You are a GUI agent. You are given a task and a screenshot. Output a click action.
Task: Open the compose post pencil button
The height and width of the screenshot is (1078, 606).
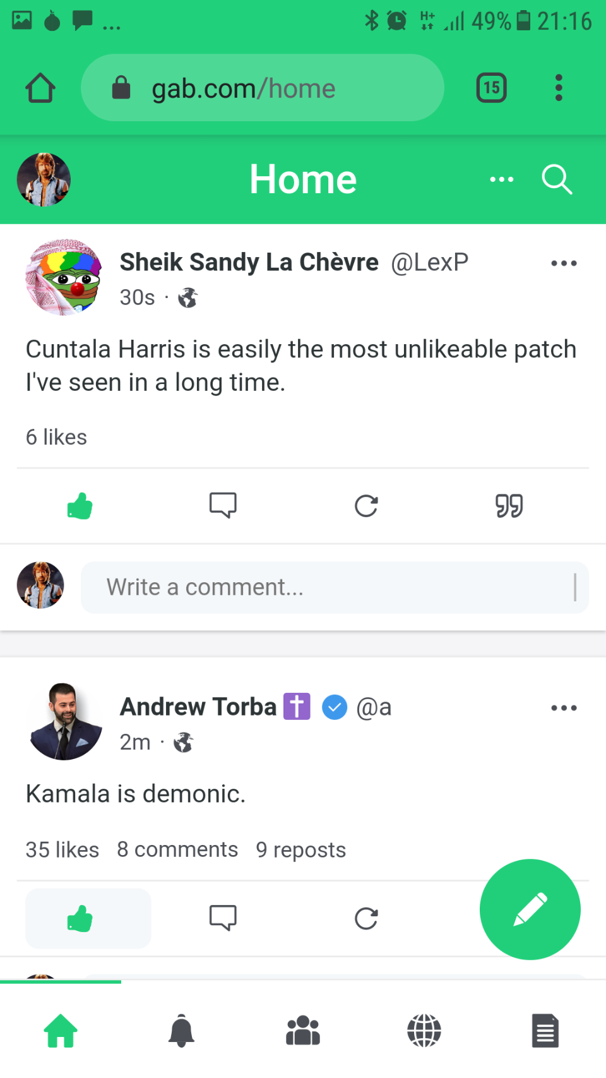coord(530,909)
